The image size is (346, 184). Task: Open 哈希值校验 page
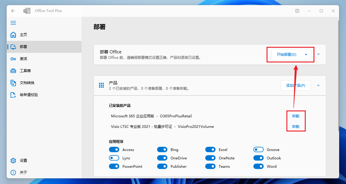coord(44,95)
